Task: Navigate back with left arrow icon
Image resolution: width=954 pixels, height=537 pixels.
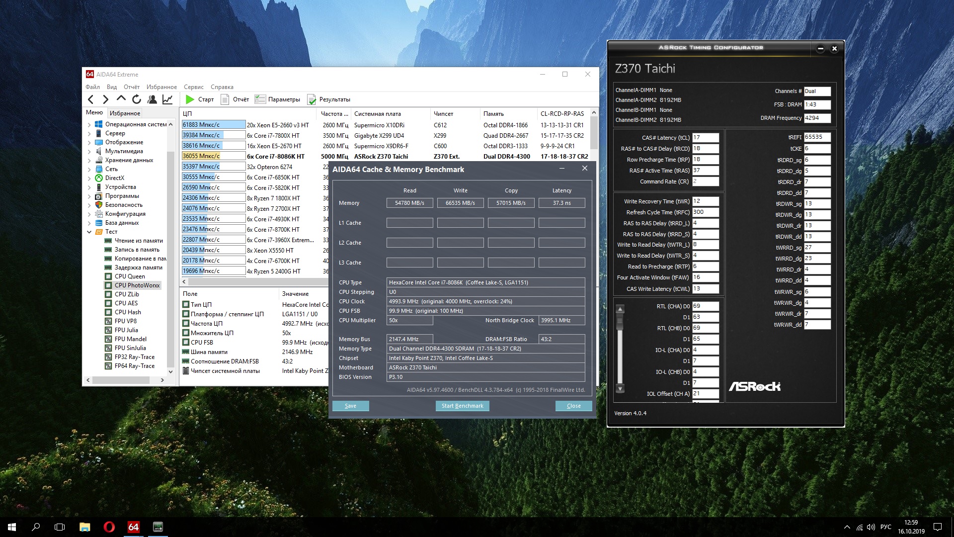Action: click(x=90, y=99)
